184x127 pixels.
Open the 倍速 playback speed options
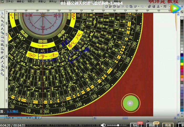[x=152, y=125]
